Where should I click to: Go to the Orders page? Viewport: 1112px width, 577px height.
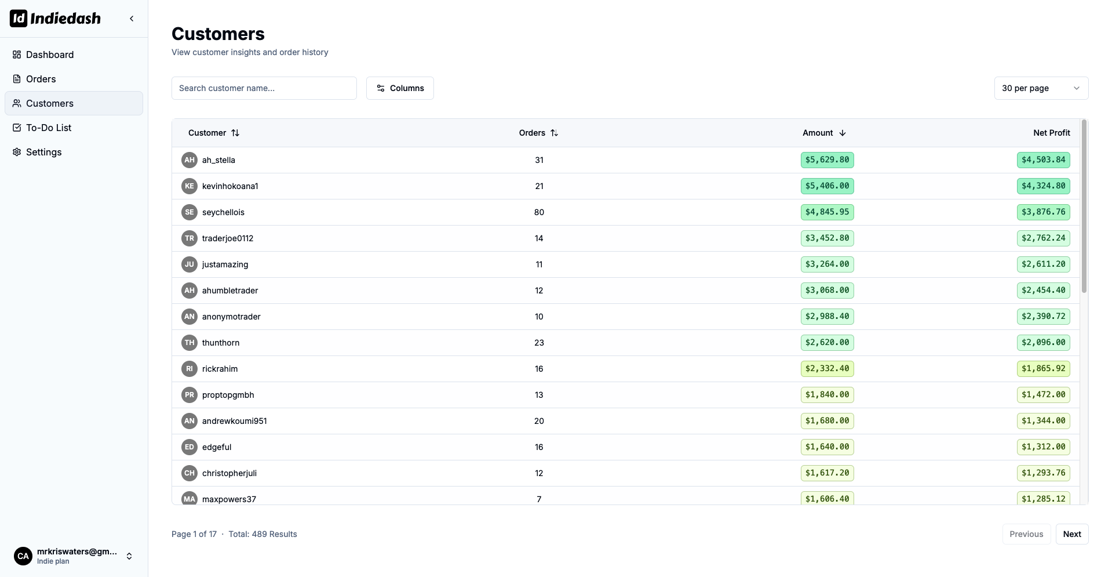[x=74, y=79]
